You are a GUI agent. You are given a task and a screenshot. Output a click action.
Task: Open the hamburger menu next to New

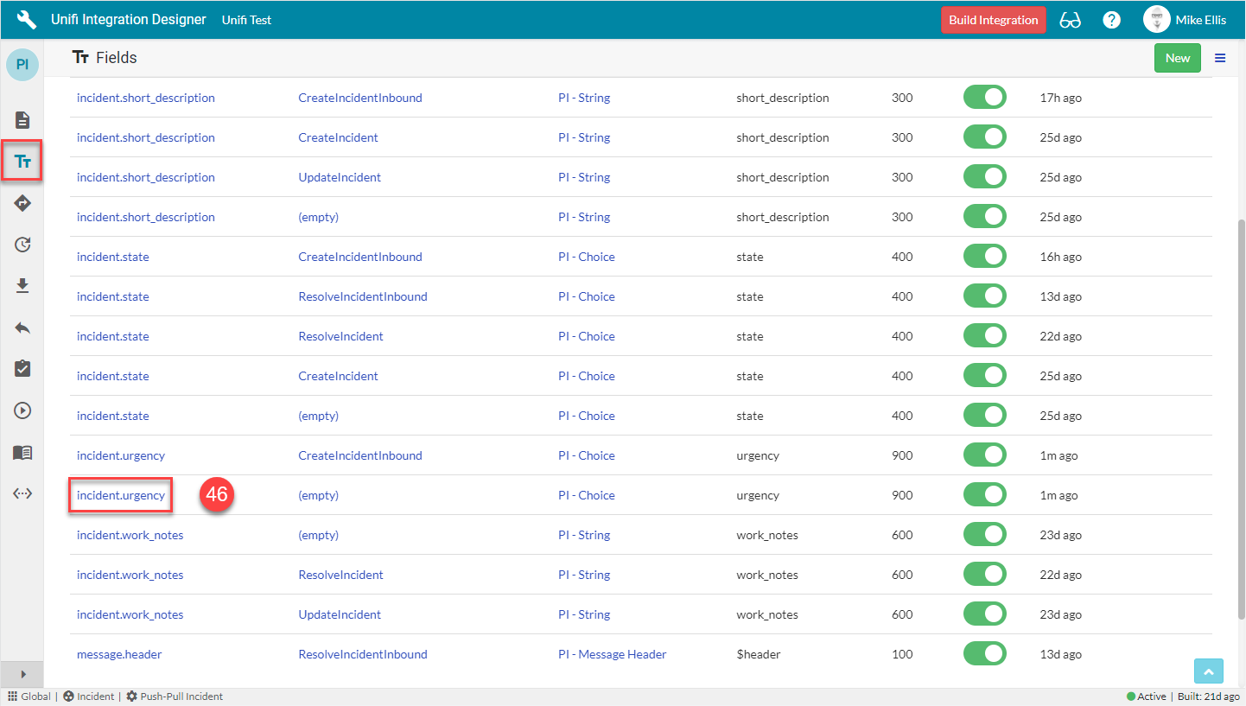click(x=1220, y=58)
